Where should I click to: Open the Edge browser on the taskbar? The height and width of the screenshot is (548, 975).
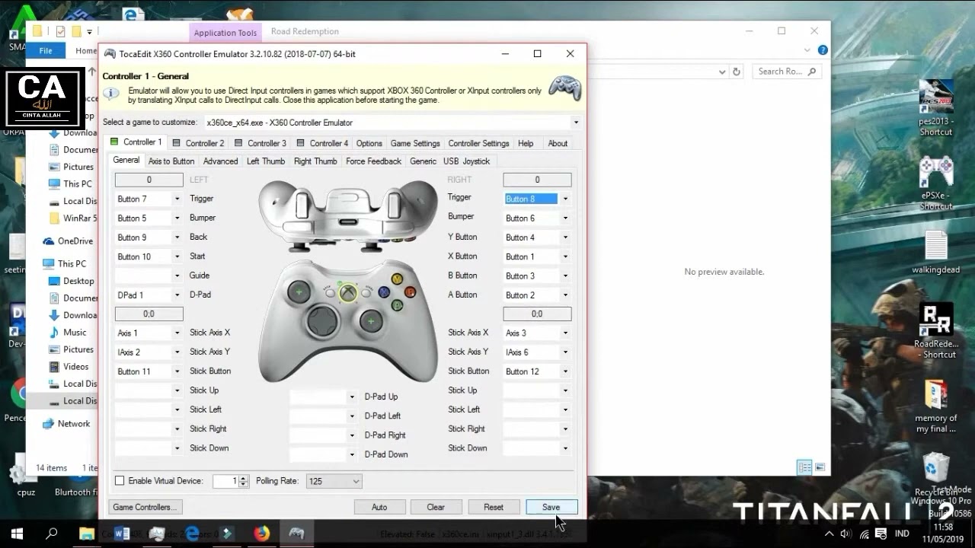point(192,534)
